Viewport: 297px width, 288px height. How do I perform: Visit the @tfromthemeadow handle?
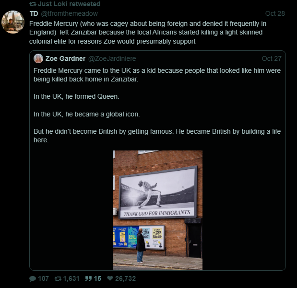[x=69, y=13]
